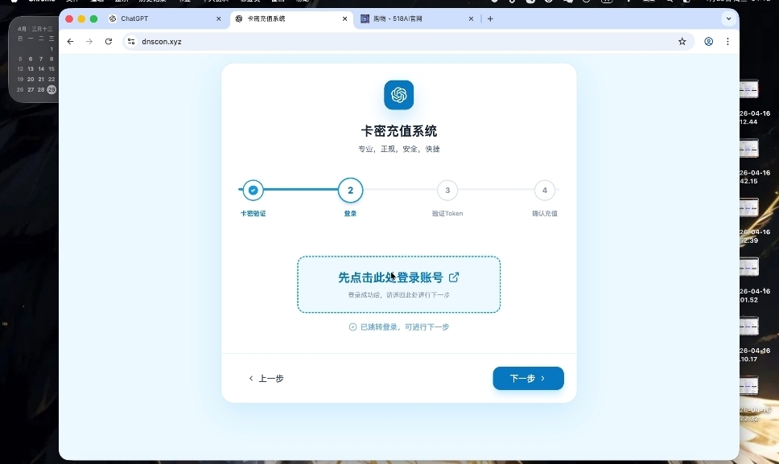Open the Chrome profile icon

pos(708,42)
